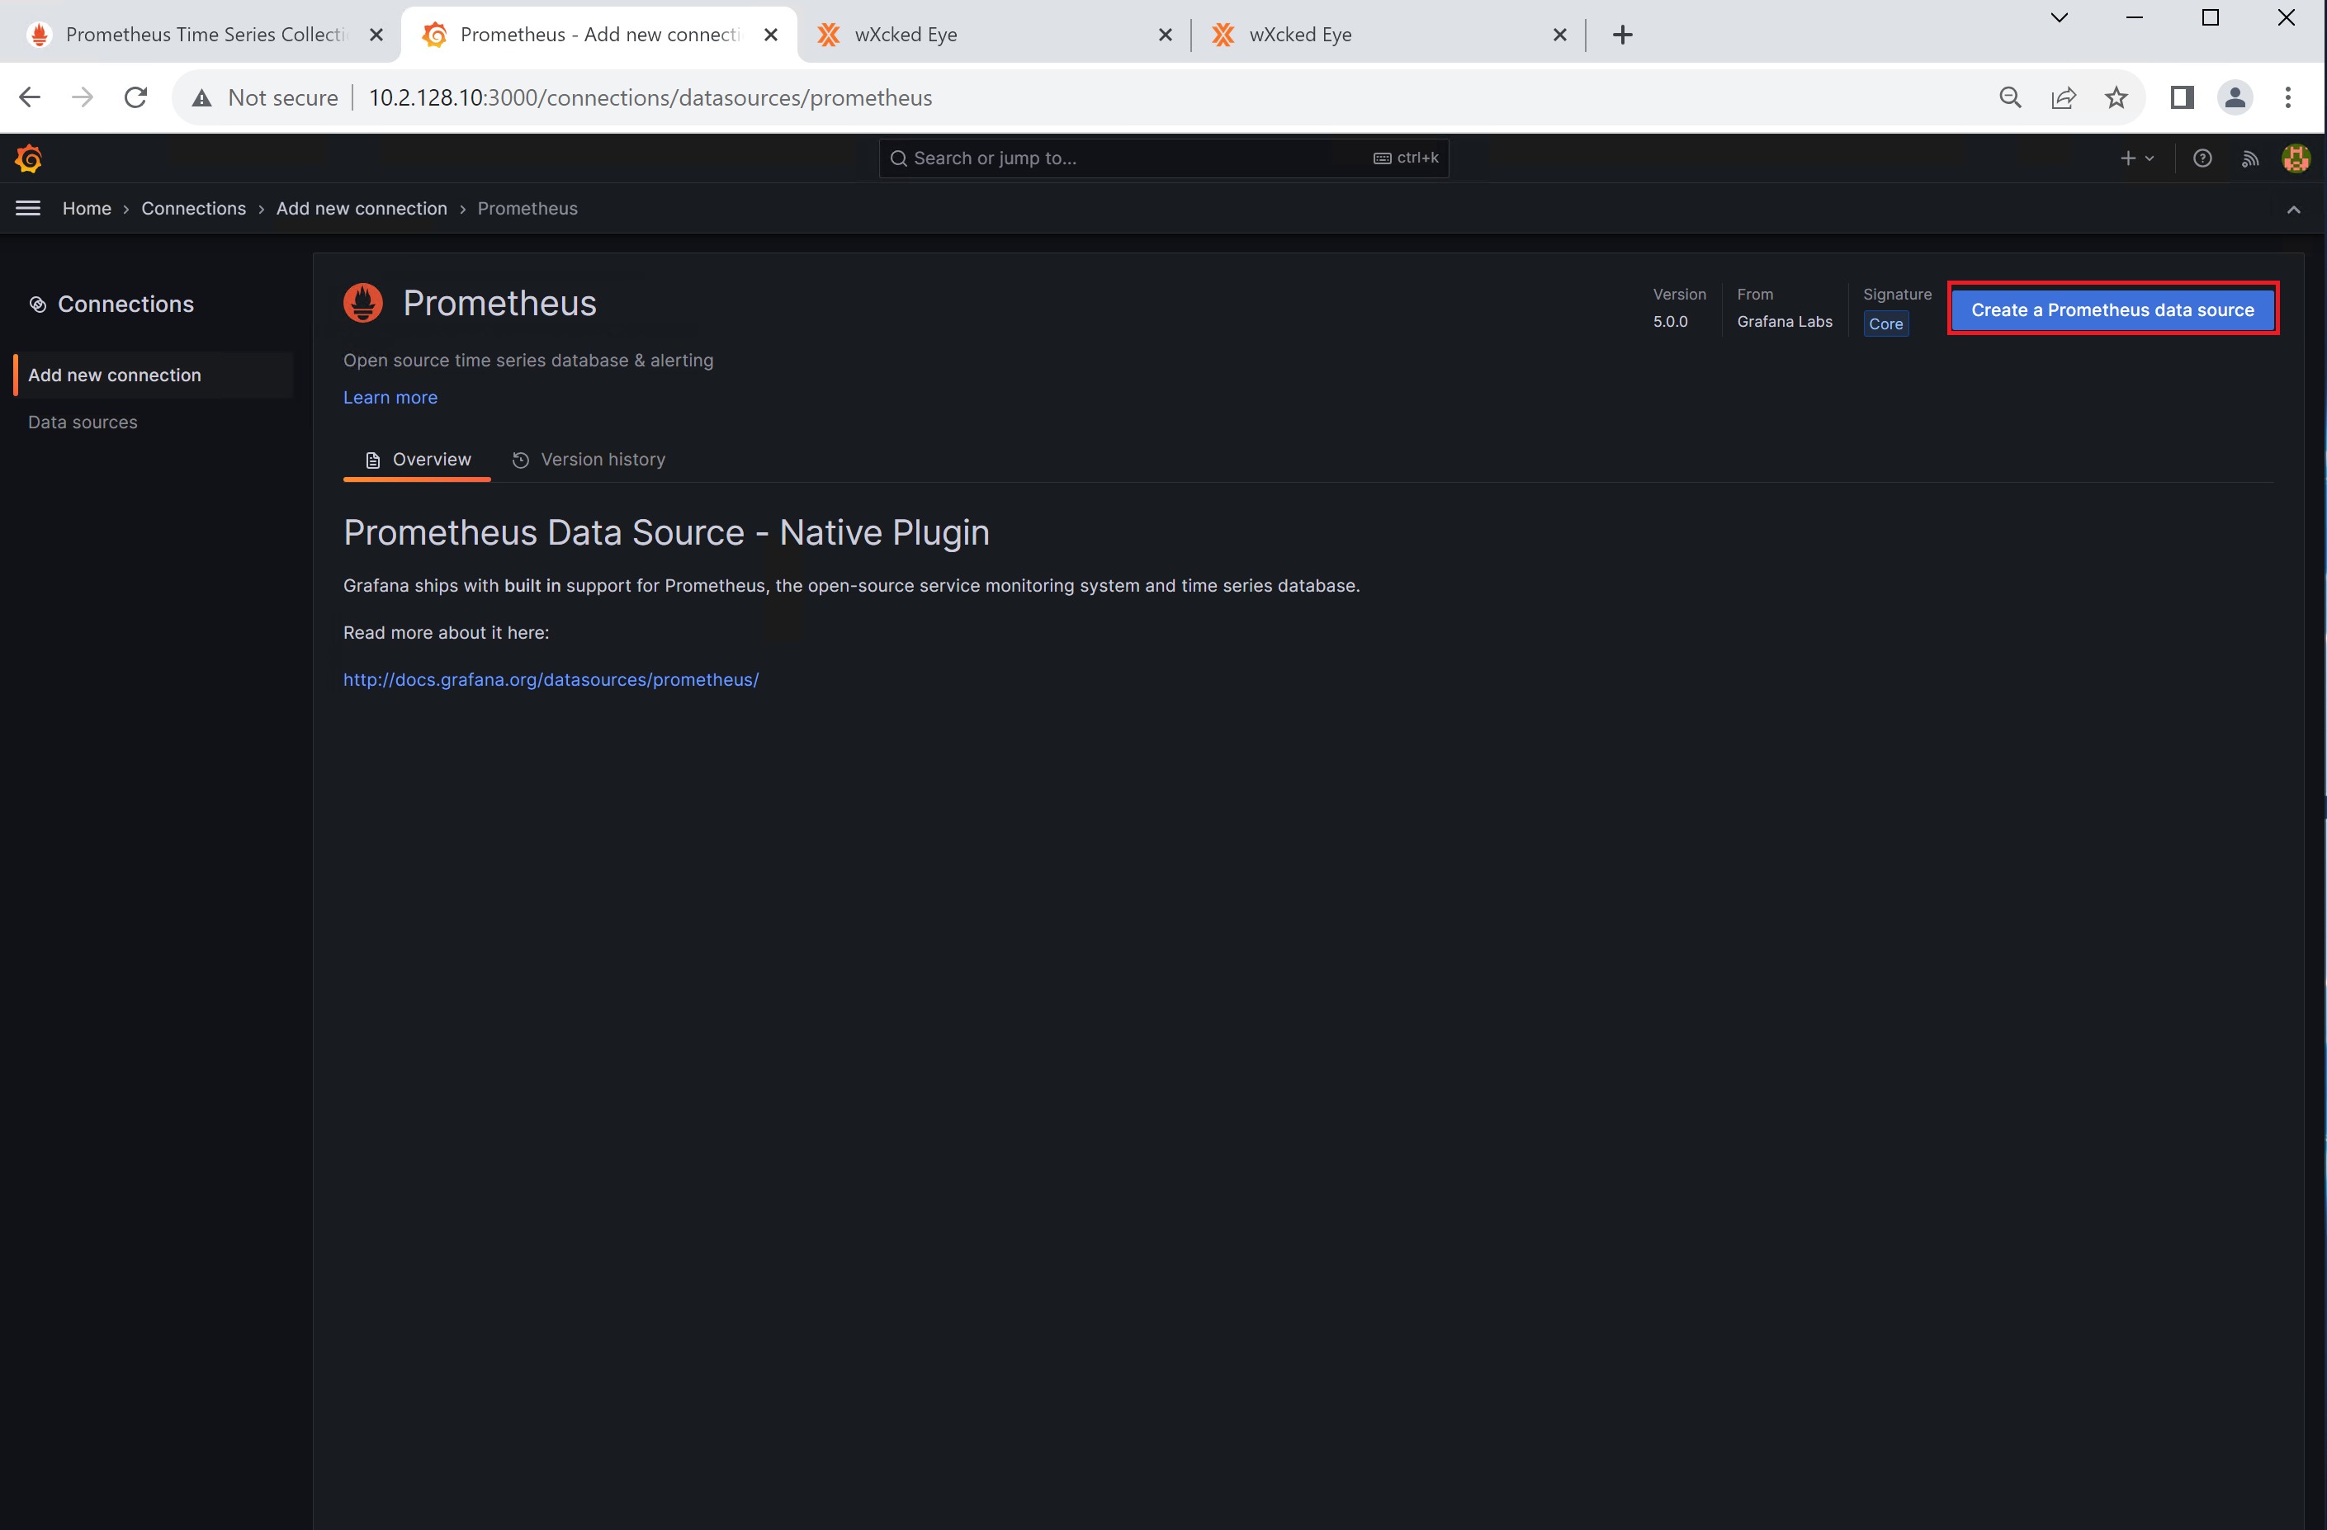Open the Chrome three-dot menu
Image resolution: width=2327 pixels, height=1530 pixels.
[x=2288, y=97]
